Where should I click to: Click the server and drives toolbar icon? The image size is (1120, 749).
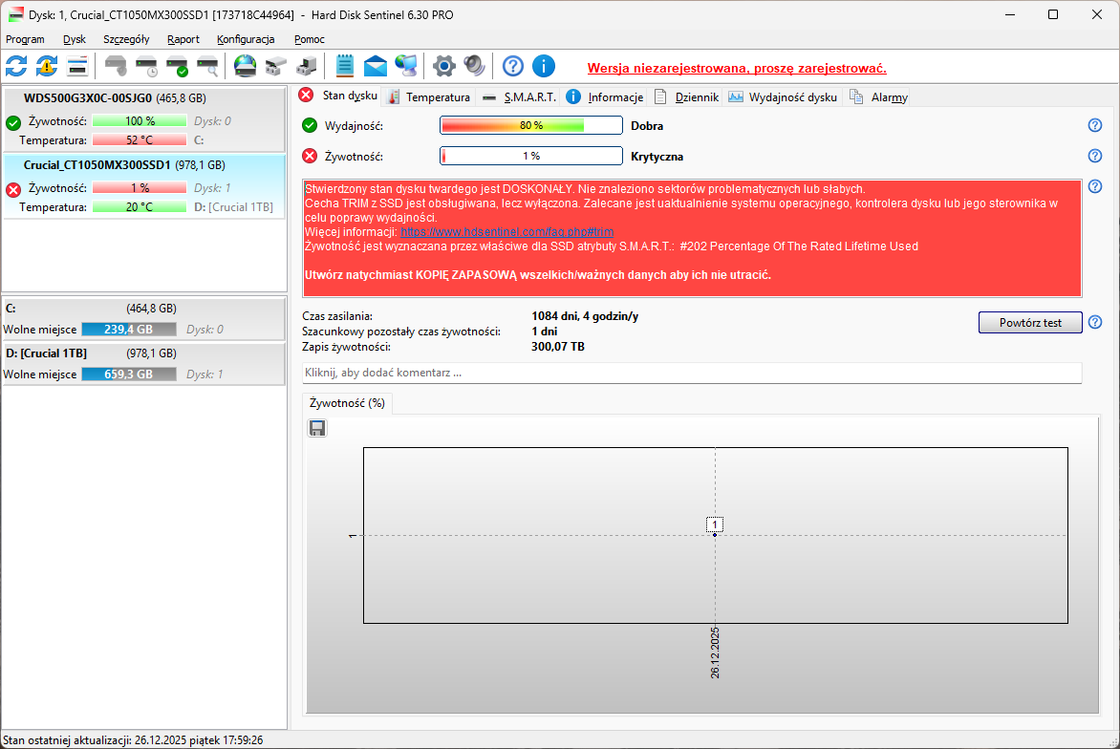click(x=307, y=67)
